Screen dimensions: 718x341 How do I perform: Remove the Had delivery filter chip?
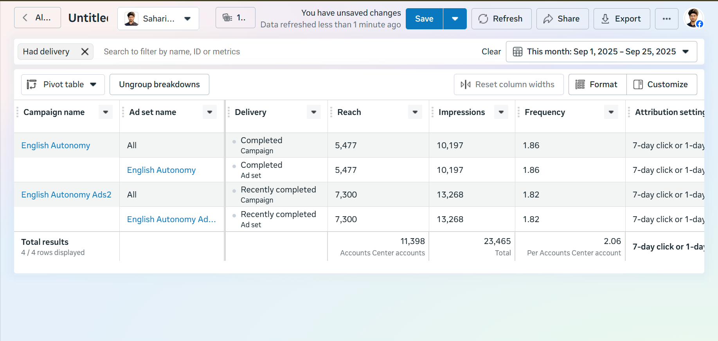point(85,52)
